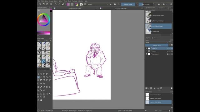Toggle horizontal mirror mode
The width and height of the screenshot is (200, 112).
pos(159,4)
